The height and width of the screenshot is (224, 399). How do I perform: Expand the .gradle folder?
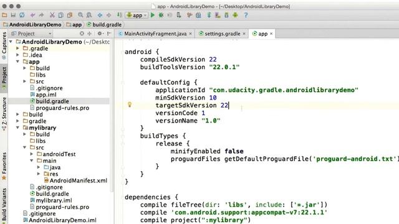click(x=17, y=49)
